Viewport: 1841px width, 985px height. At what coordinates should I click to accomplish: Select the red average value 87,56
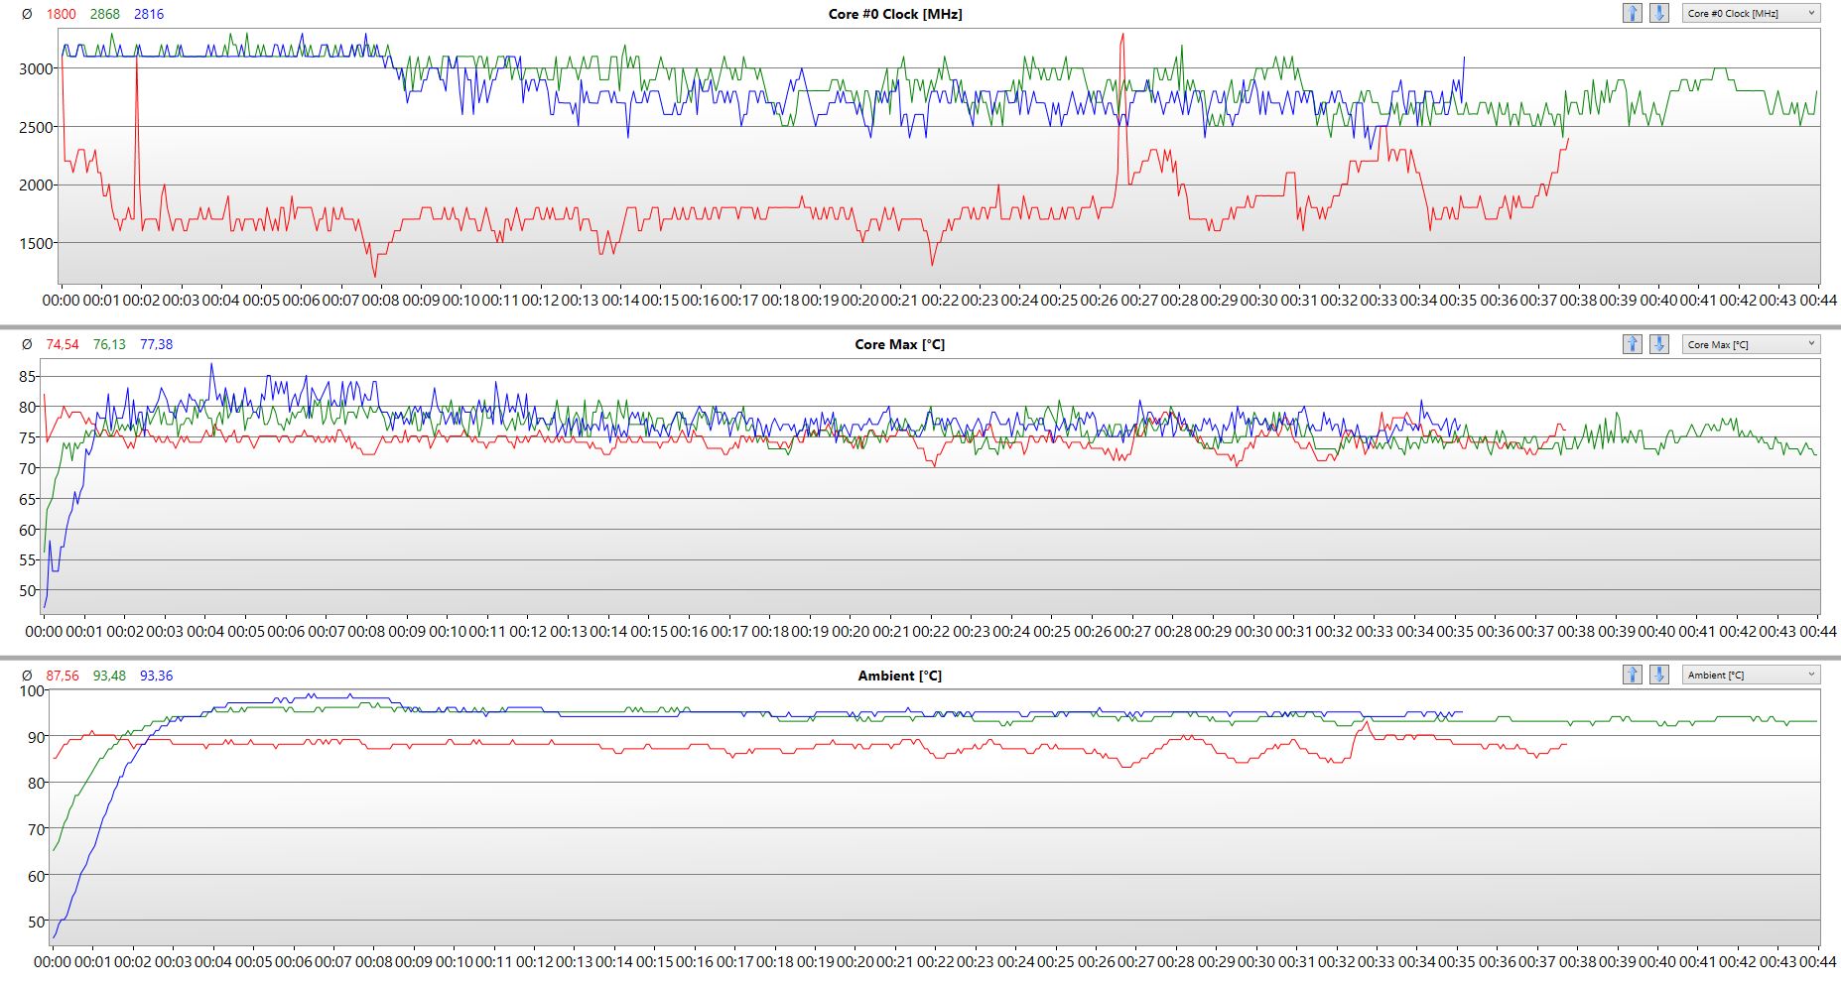tap(63, 676)
